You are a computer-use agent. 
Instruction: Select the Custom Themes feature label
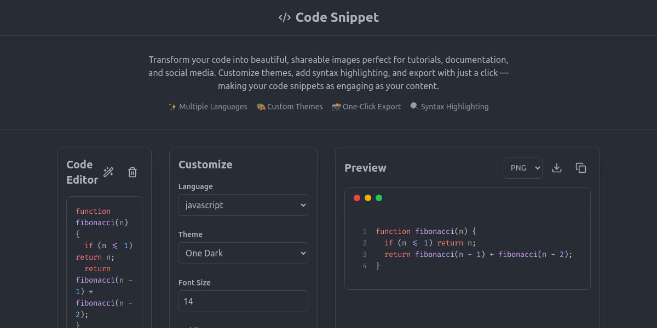pos(290,107)
